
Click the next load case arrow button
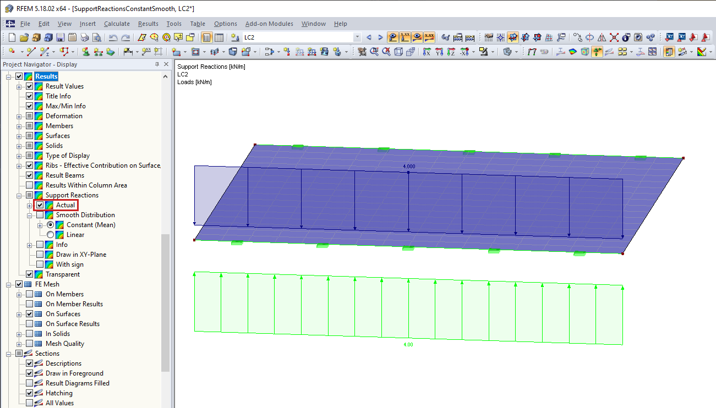coord(380,37)
